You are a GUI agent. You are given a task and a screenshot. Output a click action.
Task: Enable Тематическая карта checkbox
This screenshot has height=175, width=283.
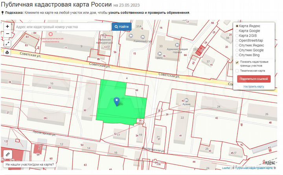click(x=237, y=71)
